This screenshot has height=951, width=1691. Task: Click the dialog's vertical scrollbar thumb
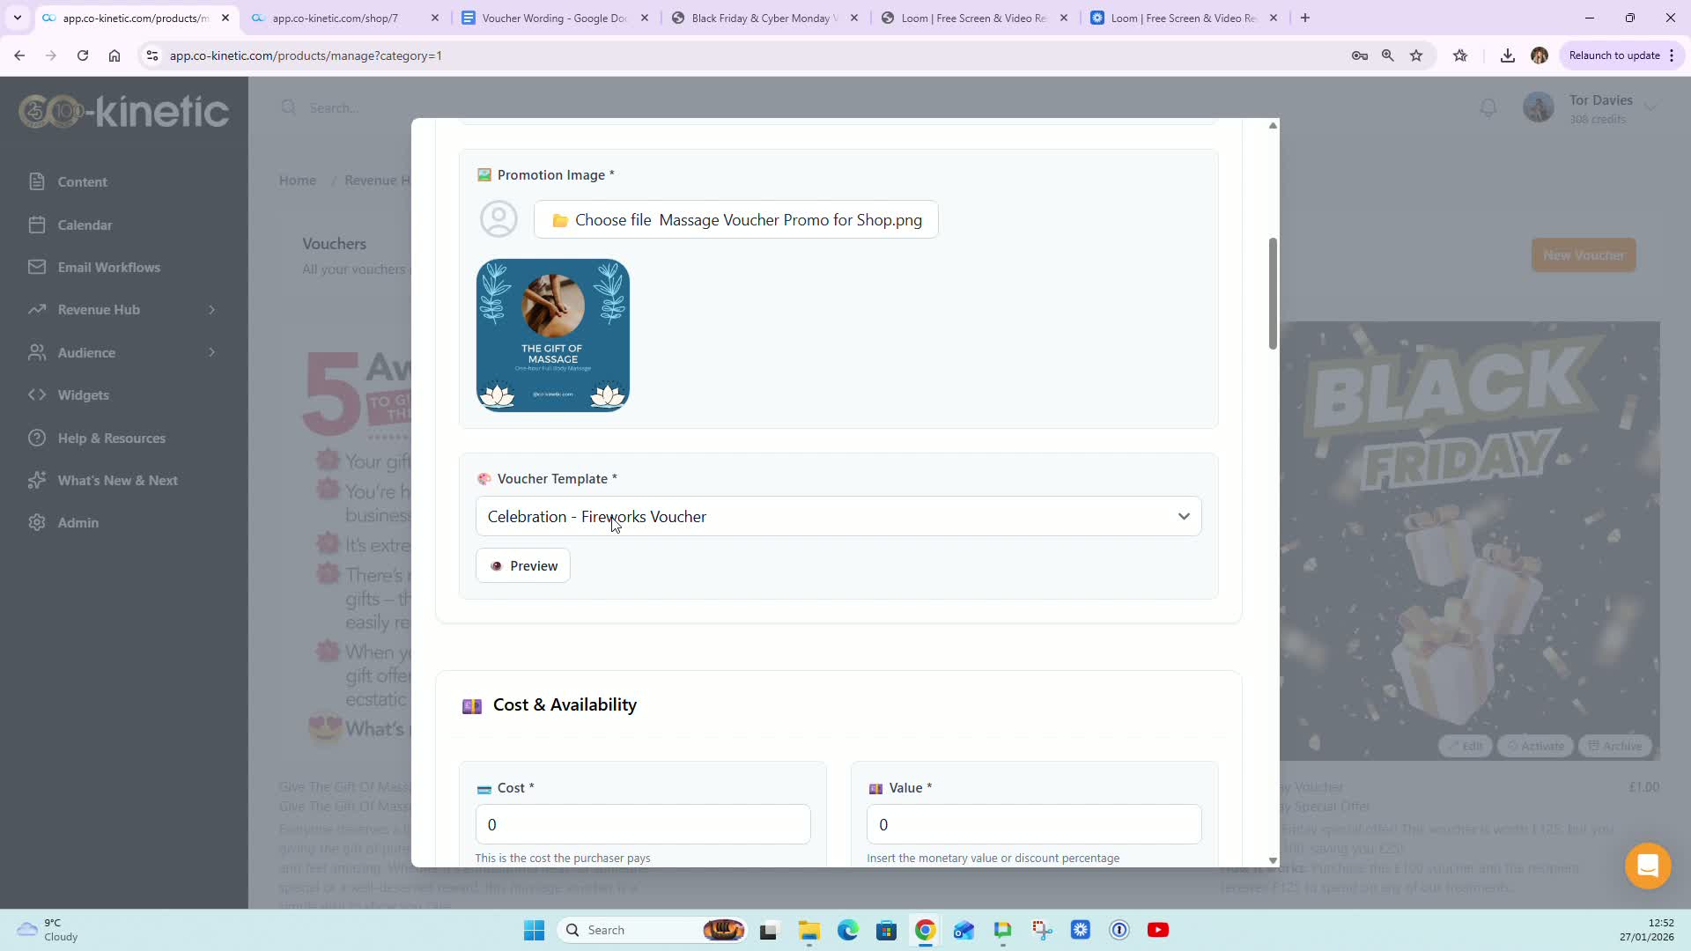pyautogui.click(x=1273, y=293)
